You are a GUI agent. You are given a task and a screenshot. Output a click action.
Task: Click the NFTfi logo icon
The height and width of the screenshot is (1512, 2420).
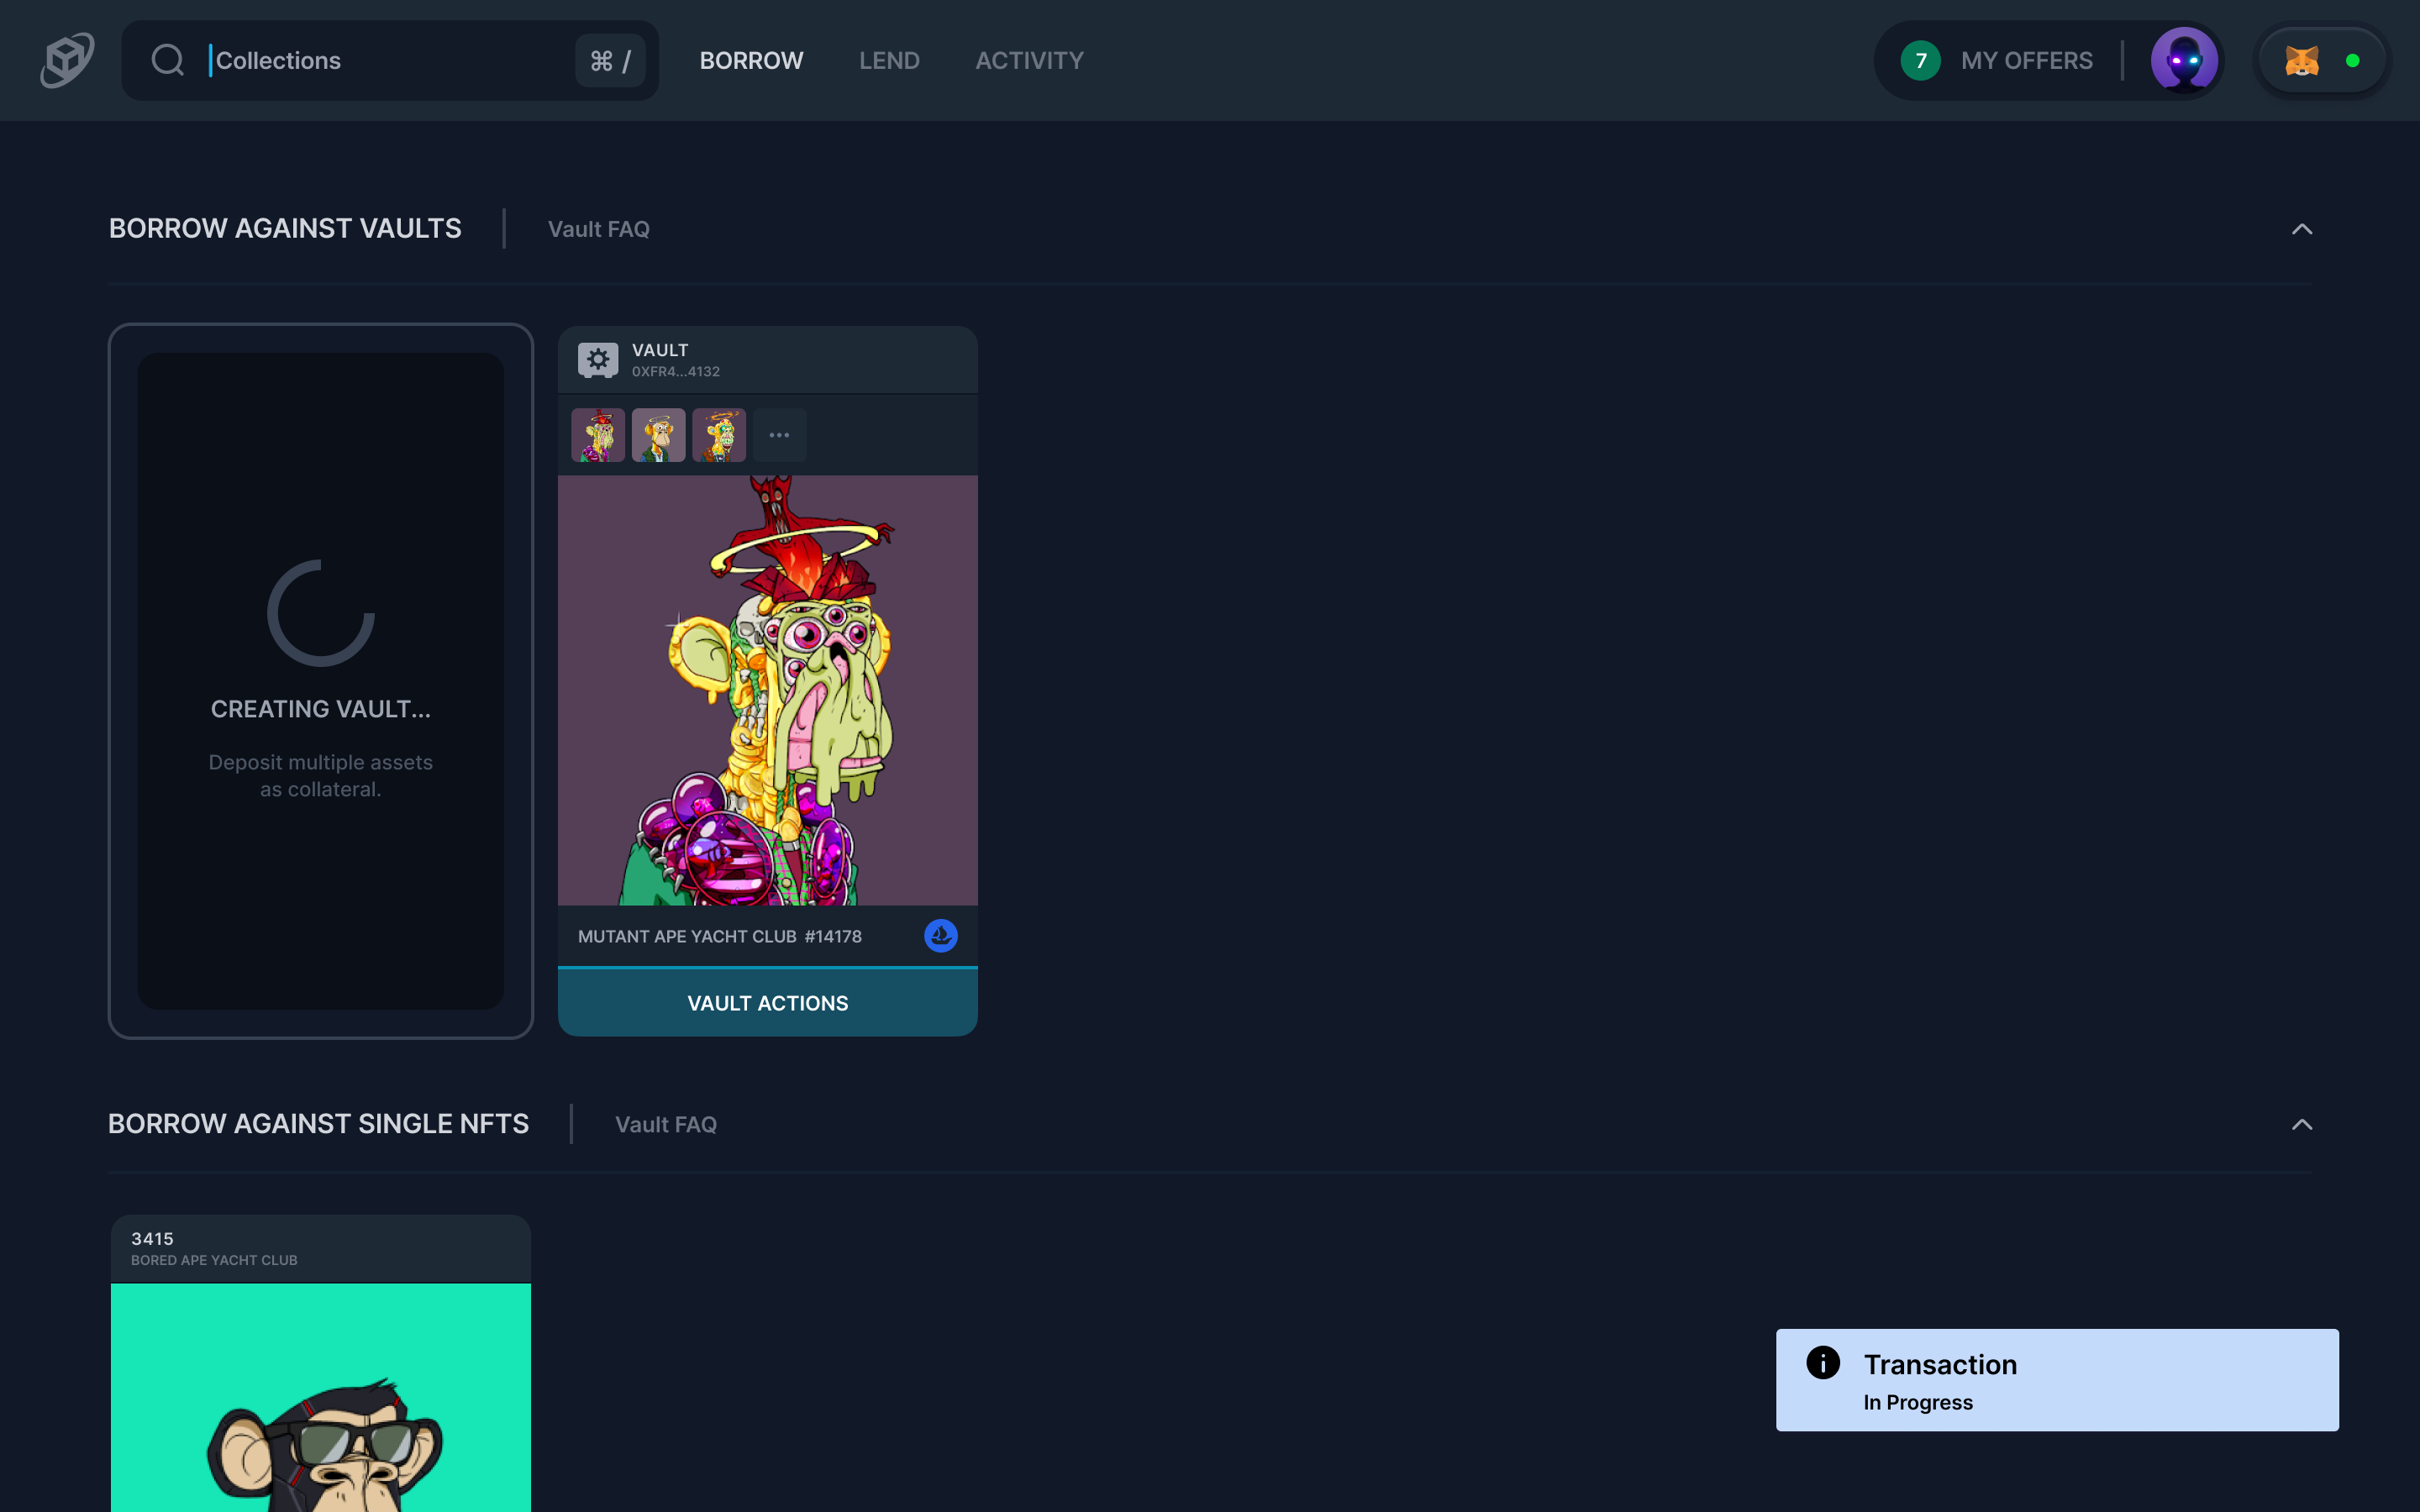coord(67,60)
